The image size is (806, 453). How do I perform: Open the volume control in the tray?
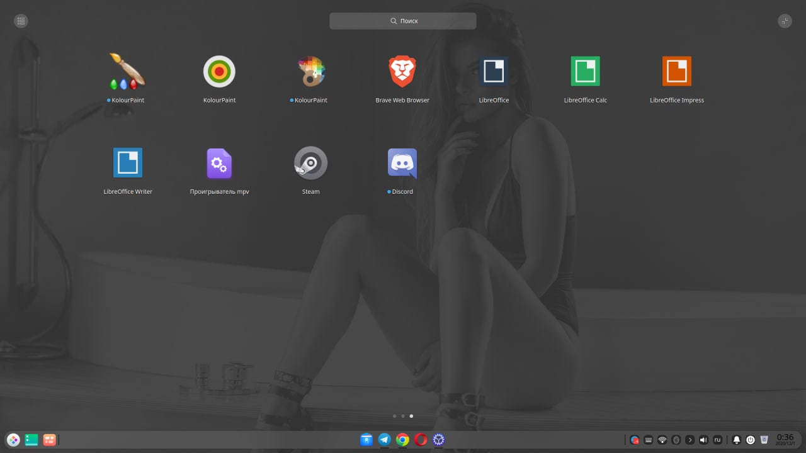(x=704, y=440)
